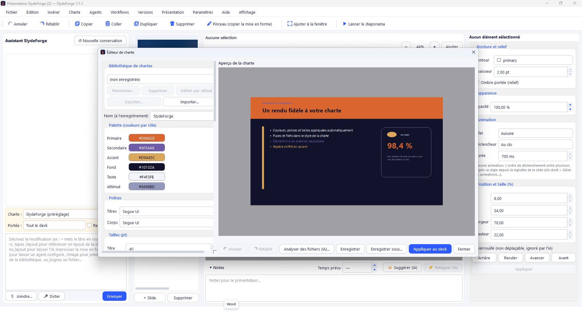Click the Dicter microphone button
582x312 pixels.
(x=52, y=296)
